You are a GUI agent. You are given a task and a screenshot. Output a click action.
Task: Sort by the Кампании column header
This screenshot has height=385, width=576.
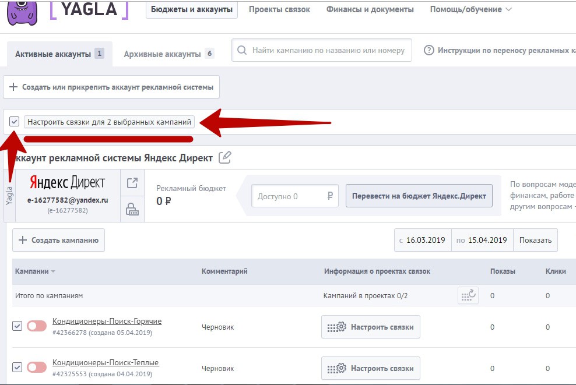[35, 271]
